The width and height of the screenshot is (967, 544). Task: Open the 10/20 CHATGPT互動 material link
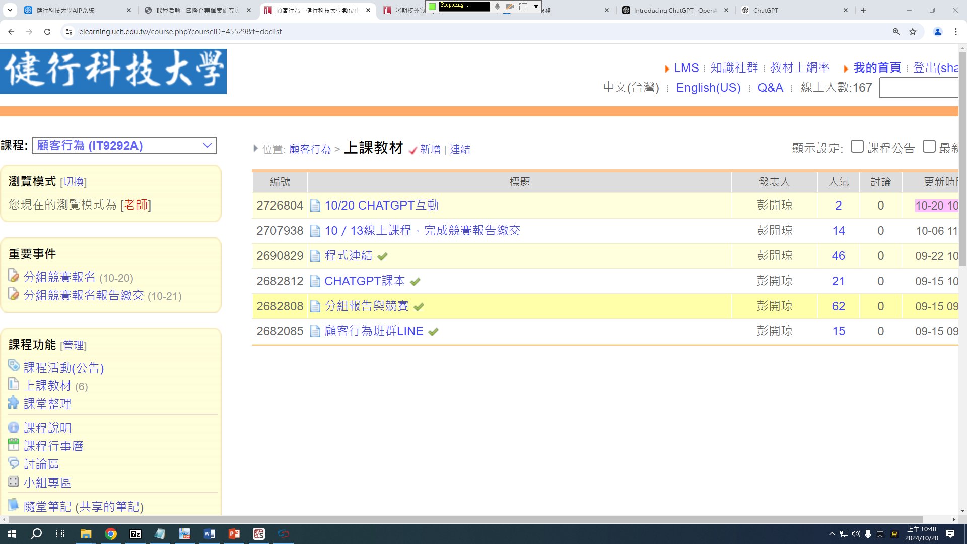click(382, 205)
